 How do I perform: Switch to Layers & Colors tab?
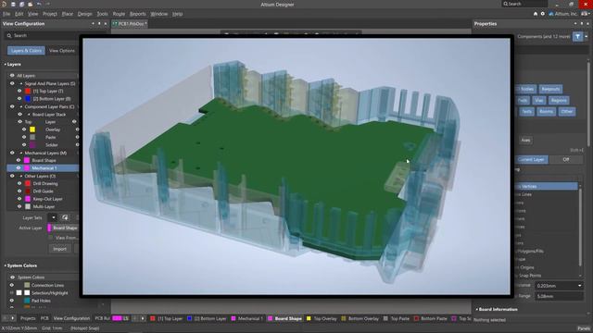pyautogui.click(x=26, y=51)
